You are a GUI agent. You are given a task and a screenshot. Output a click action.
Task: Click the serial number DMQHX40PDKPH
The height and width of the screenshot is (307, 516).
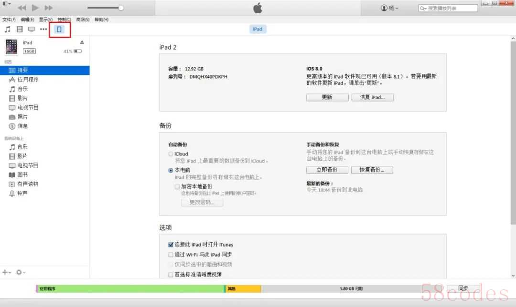(208, 77)
